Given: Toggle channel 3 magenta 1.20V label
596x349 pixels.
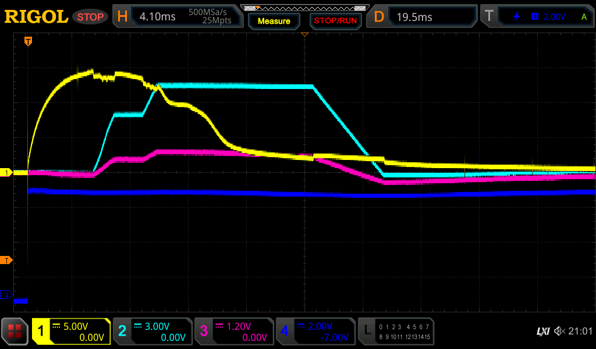Looking at the screenshot, I should [234, 332].
